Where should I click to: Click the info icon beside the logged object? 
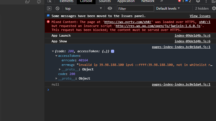tap(112, 51)
